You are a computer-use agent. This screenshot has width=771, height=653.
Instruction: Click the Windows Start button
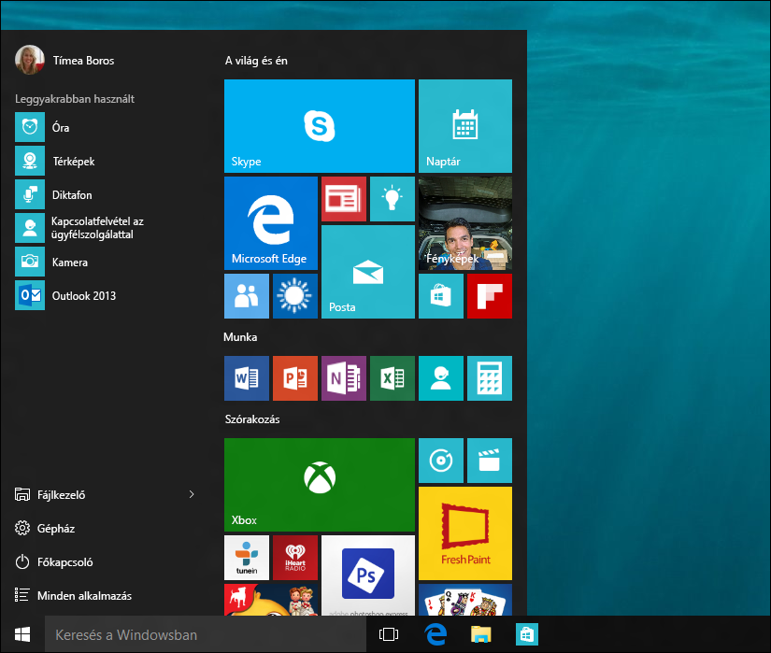coord(22,634)
